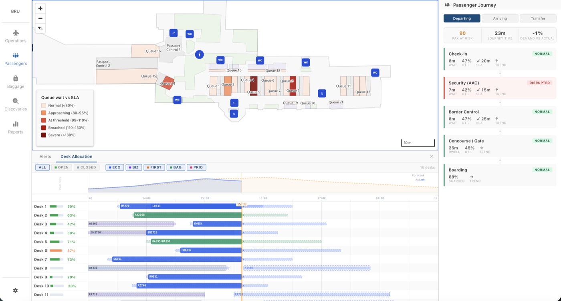Click Desk 5's 71% utilization bar
Screen dimensions: 561x301
tap(57, 242)
